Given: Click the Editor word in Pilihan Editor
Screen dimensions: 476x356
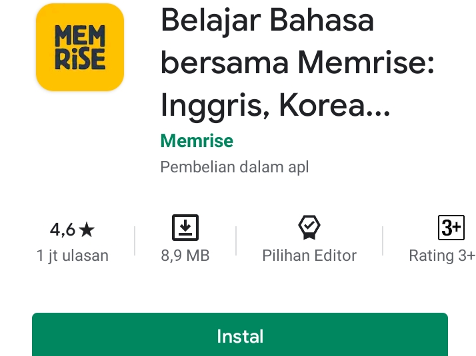Looking at the screenshot, I should tap(335, 256).
